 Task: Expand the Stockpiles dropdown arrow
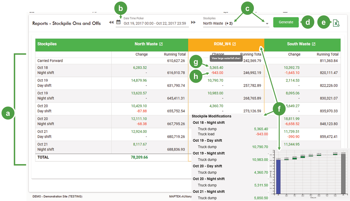click(x=267, y=24)
